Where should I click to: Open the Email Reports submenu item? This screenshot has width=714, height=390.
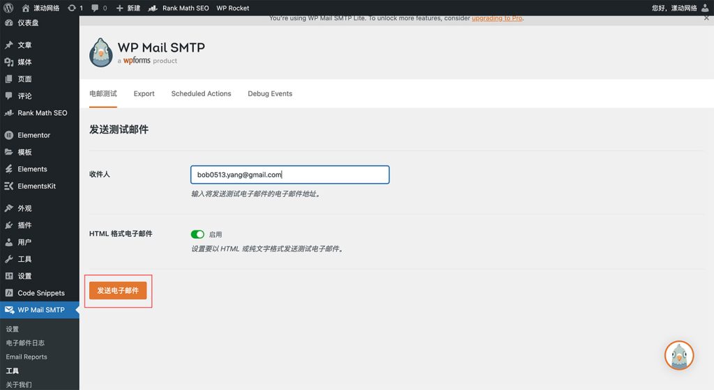coord(26,357)
